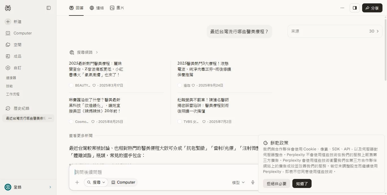
Task: Click the BEAUTY source favicon circle
Action: 71,85
